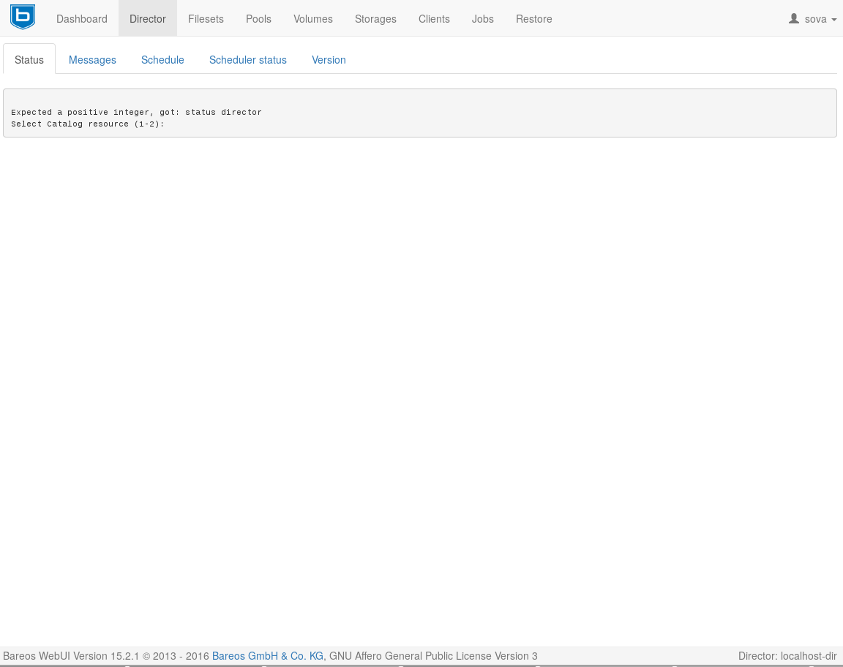Switch to the Version tab
This screenshot has height=667, width=843.
pos(329,60)
